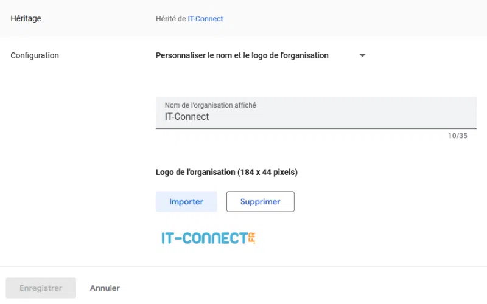Click the underline of the organization name field
Image resolution: width=487 pixels, height=304 pixels.
pyautogui.click(x=316, y=128)
